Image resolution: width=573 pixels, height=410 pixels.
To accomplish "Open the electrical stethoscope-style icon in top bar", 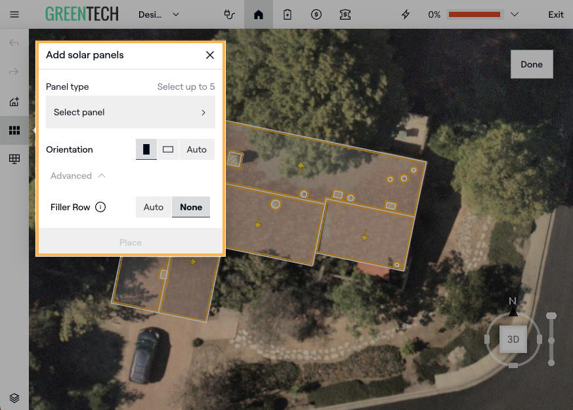I will [x=229, y=14].
